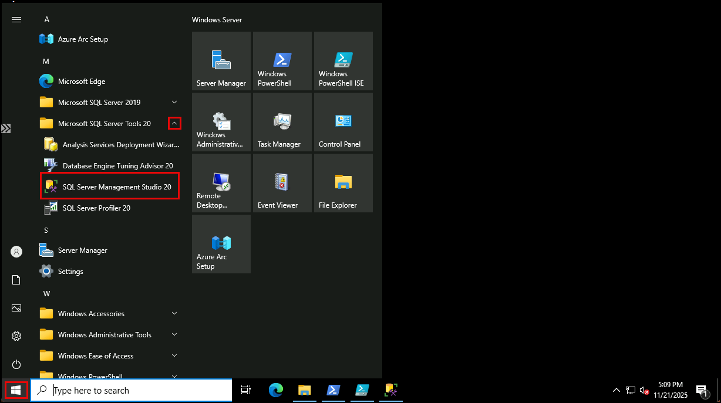The height and width of the screenshot is (403, 721).
Task: Click the muted volume icon in system tray
Action: pos(643,390)
